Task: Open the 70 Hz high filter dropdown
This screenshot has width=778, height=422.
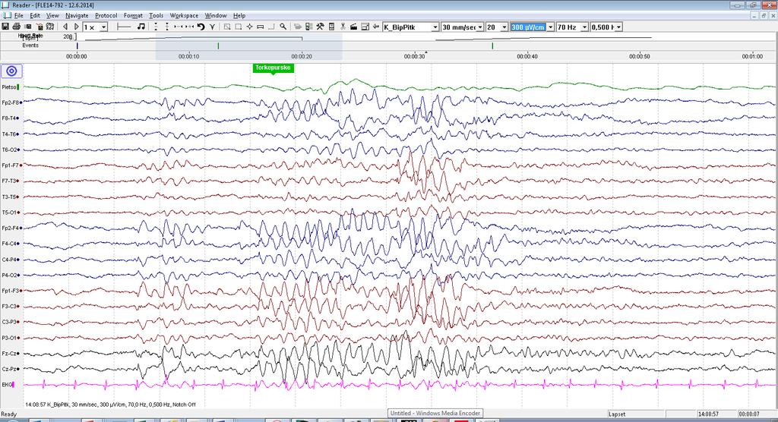Action: [584, 27]
